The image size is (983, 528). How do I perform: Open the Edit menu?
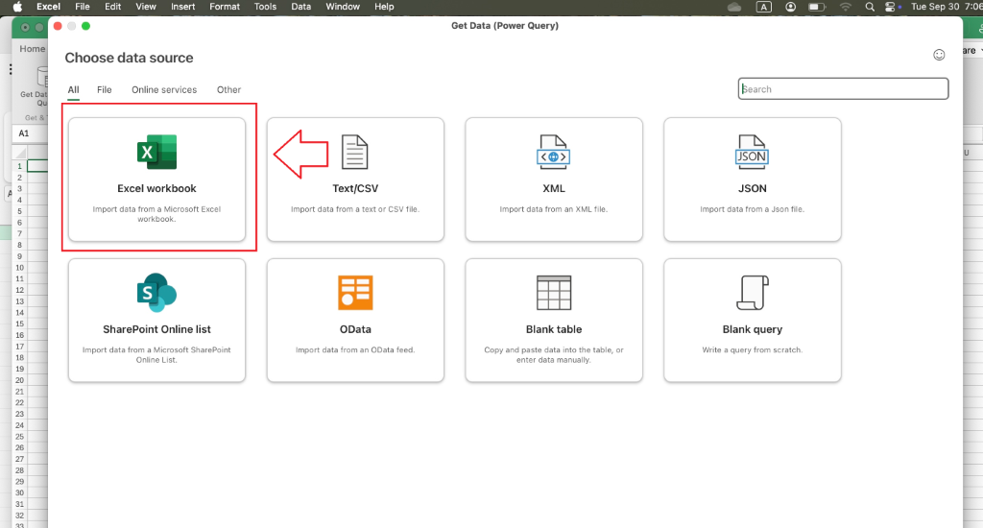pos(113,7)
